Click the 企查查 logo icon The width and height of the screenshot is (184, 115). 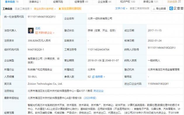[171, 8]
